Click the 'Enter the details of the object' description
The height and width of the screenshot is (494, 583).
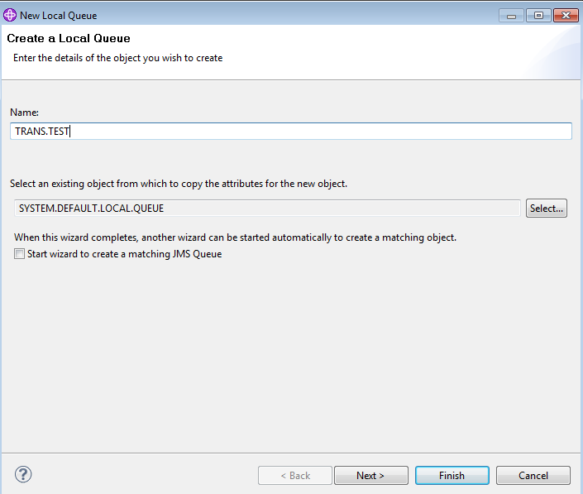click(x=117, y=58)
